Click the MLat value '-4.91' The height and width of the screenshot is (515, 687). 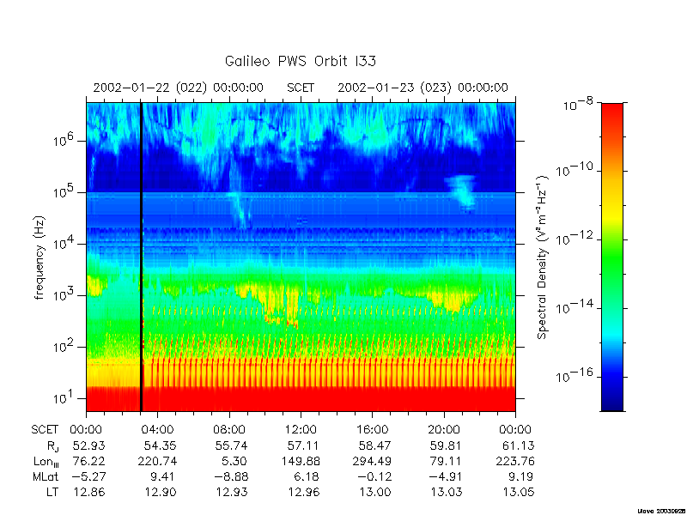pos(445,476)
